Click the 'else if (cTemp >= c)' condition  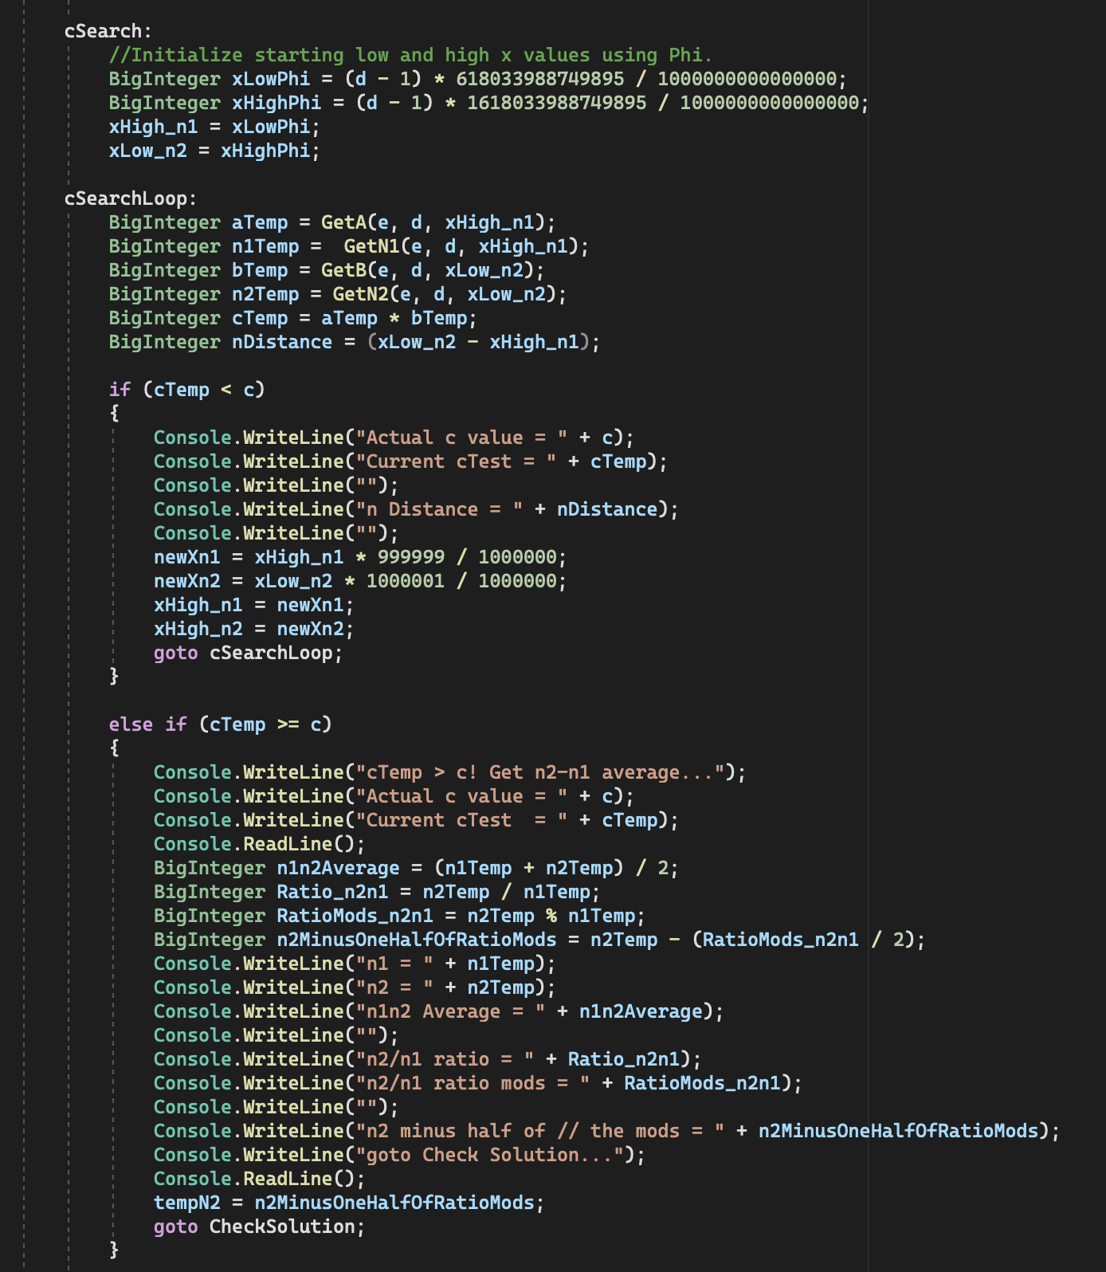click(x=220, y=724)
